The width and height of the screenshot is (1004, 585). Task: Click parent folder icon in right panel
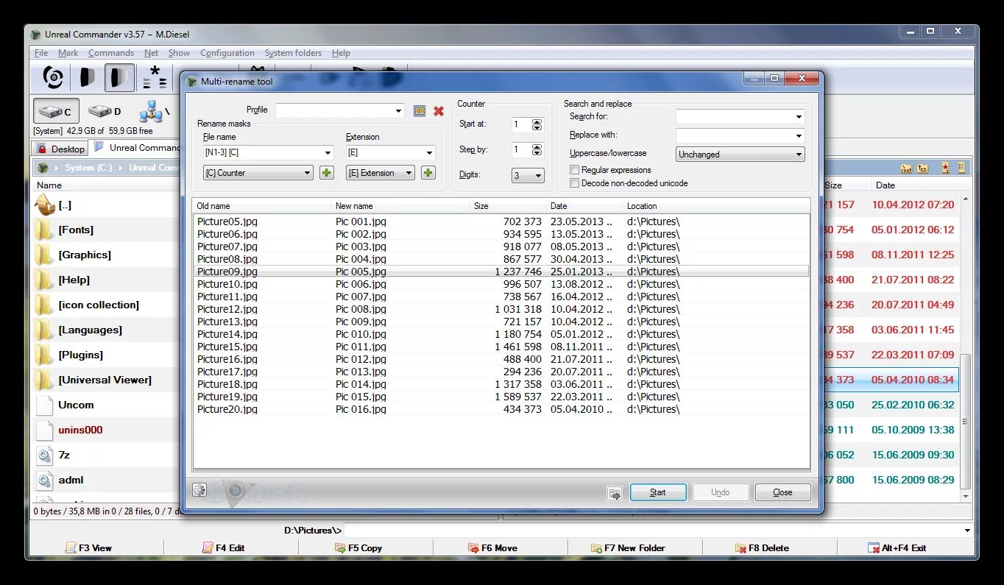923,168
